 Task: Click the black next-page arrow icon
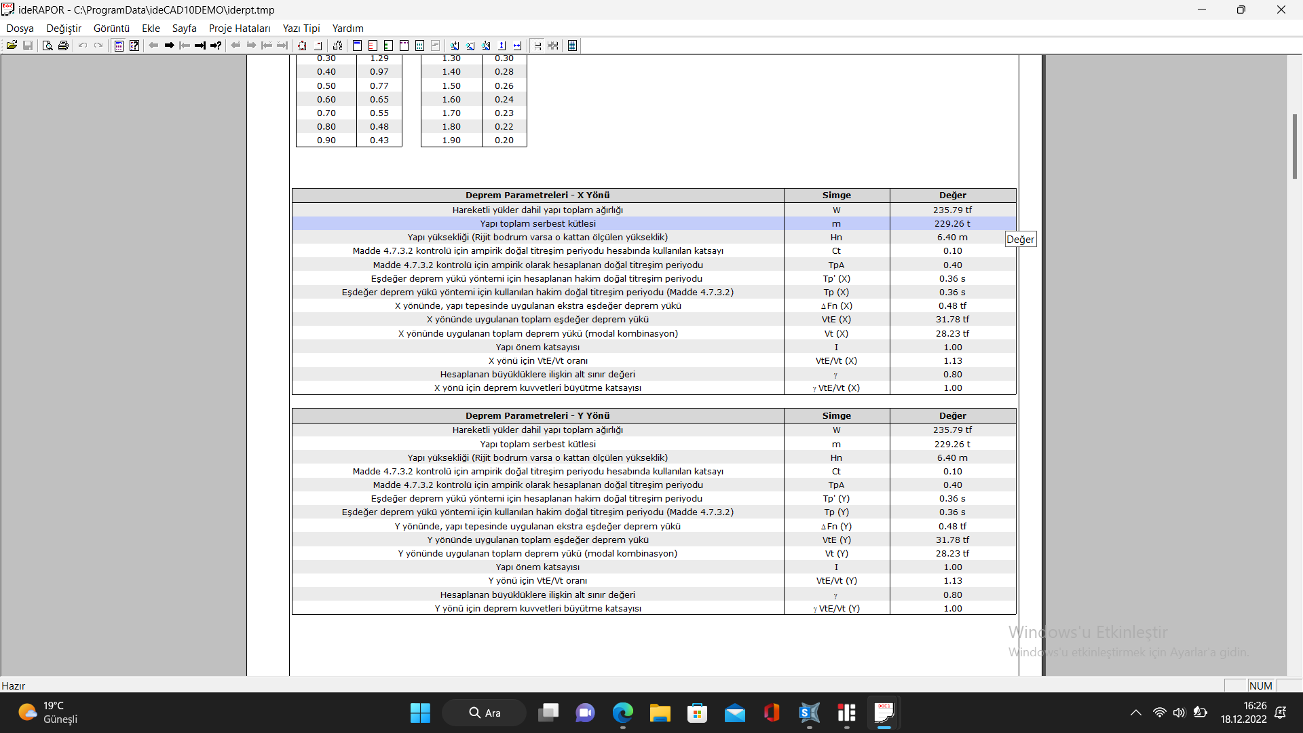[169, 45]
